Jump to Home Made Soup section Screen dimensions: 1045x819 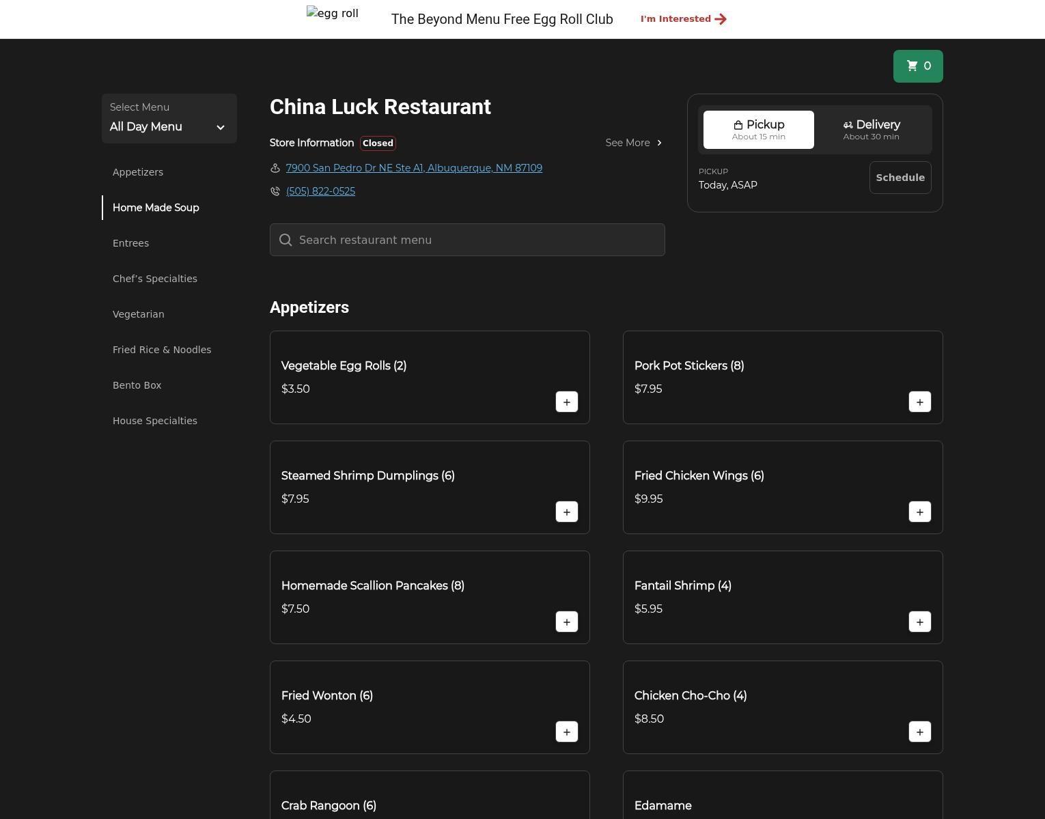click(156, 208)
